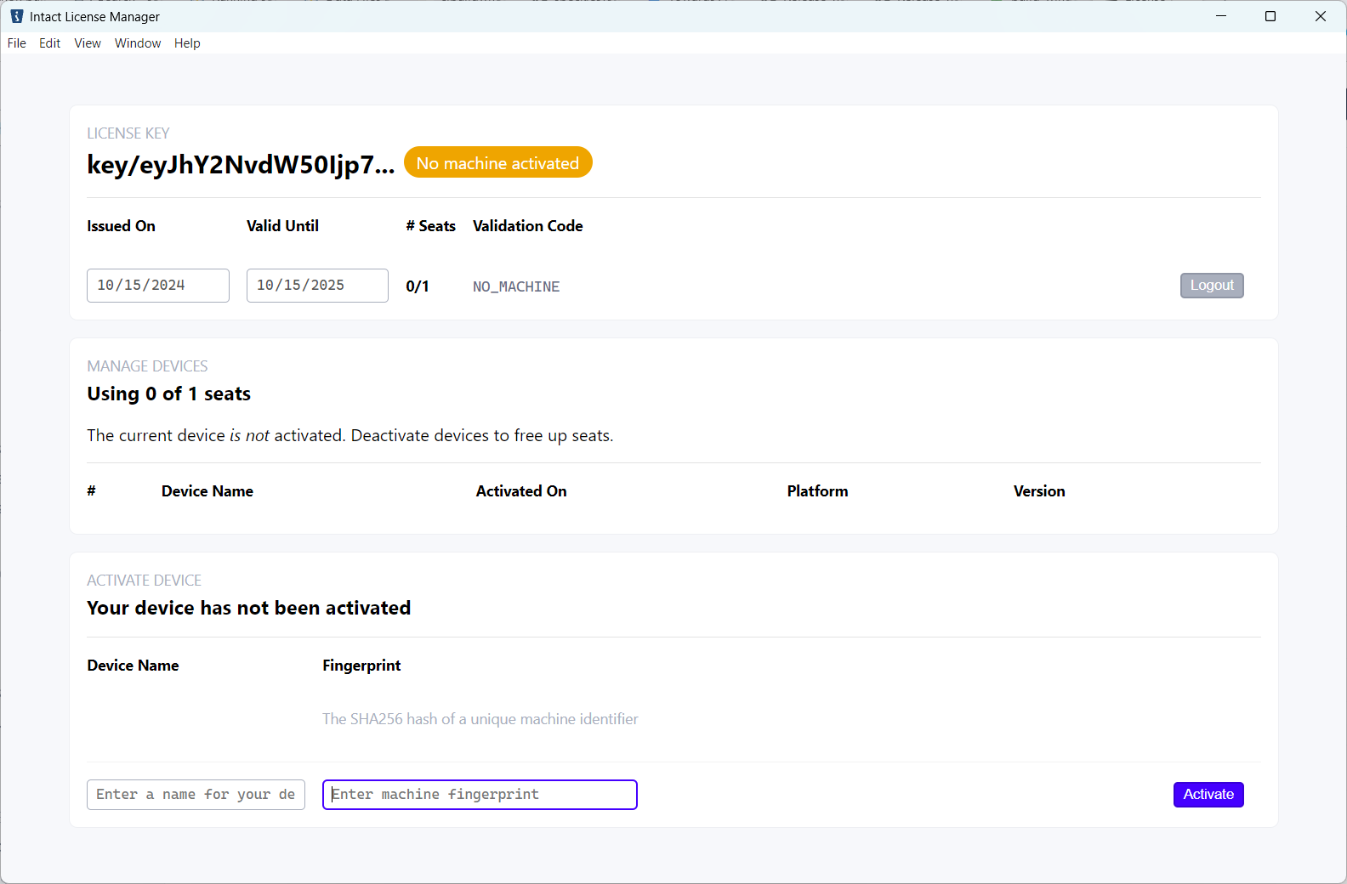The image size is (1347, 884).
Task: Click the Activated On column header
Action: (x=521, y=491)
